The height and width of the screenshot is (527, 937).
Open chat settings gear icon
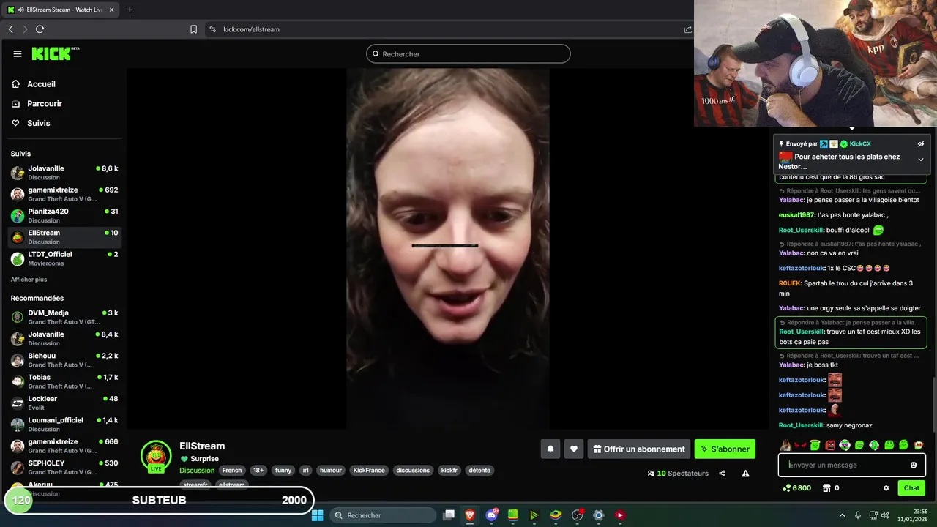(886, 488)
